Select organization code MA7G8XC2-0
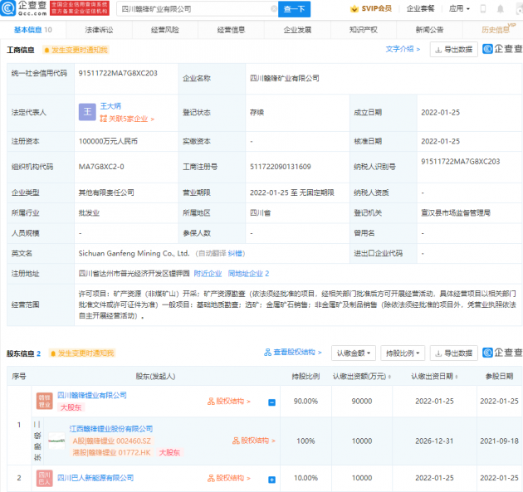Image resolution: width=523 pixels, height=492 pixels. tap(101, 167)
